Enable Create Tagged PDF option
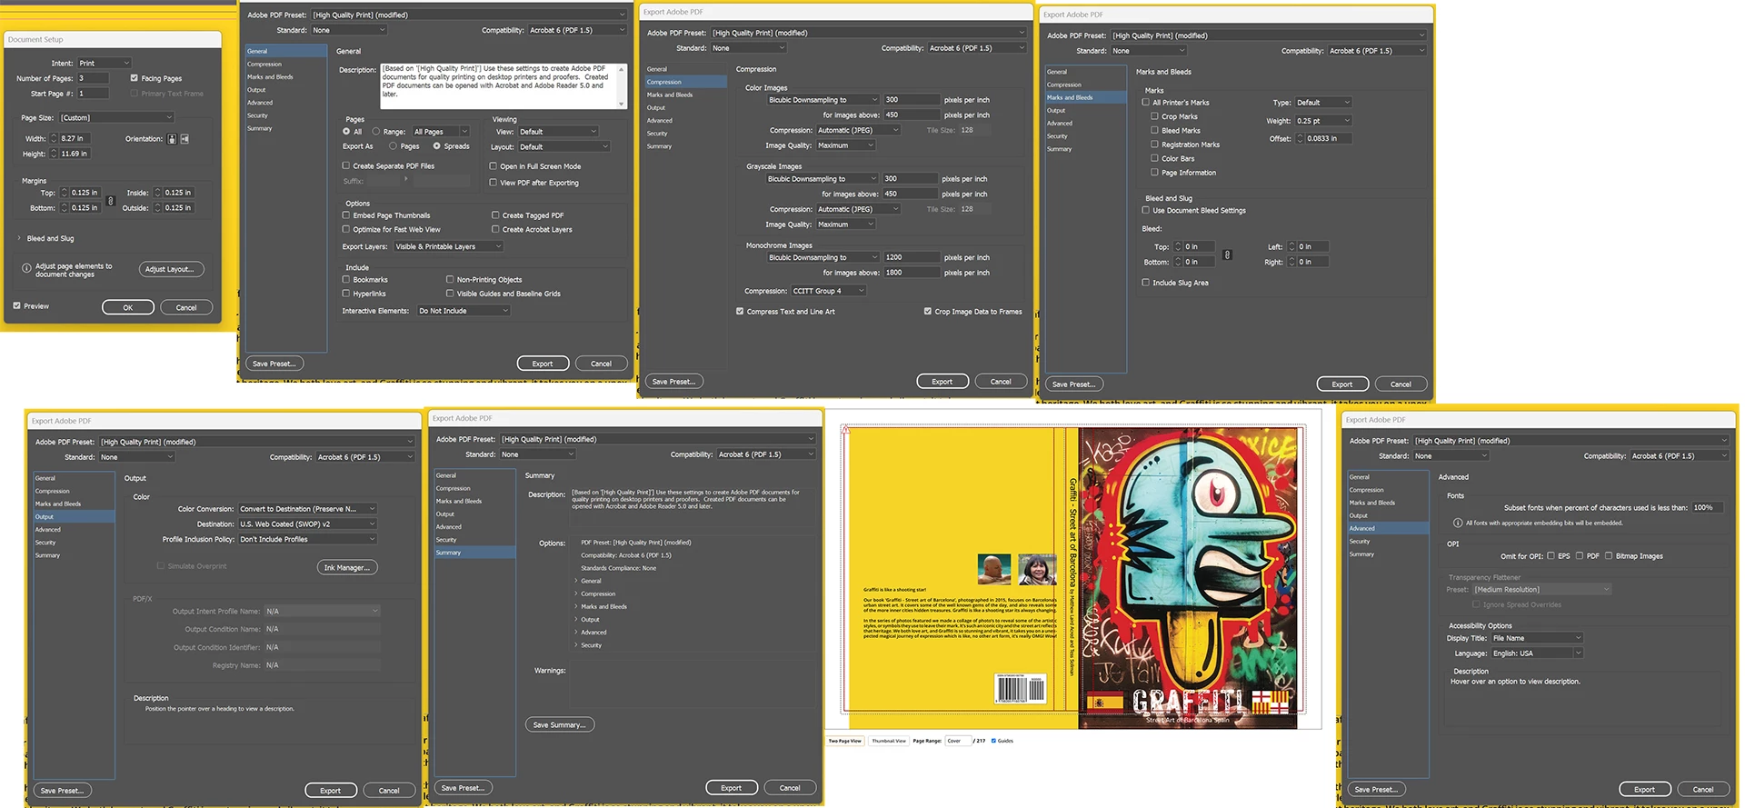This screenshot has height=808, width=1745. point(495,215)
